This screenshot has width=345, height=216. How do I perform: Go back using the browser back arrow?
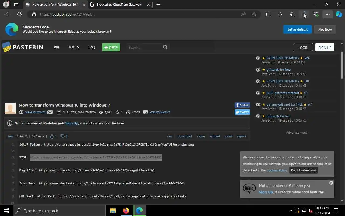pos(8,14)
